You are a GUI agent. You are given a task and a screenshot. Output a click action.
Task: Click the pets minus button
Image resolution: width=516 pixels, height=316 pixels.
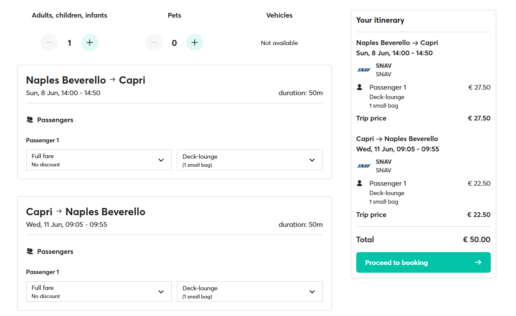point(154,42)
